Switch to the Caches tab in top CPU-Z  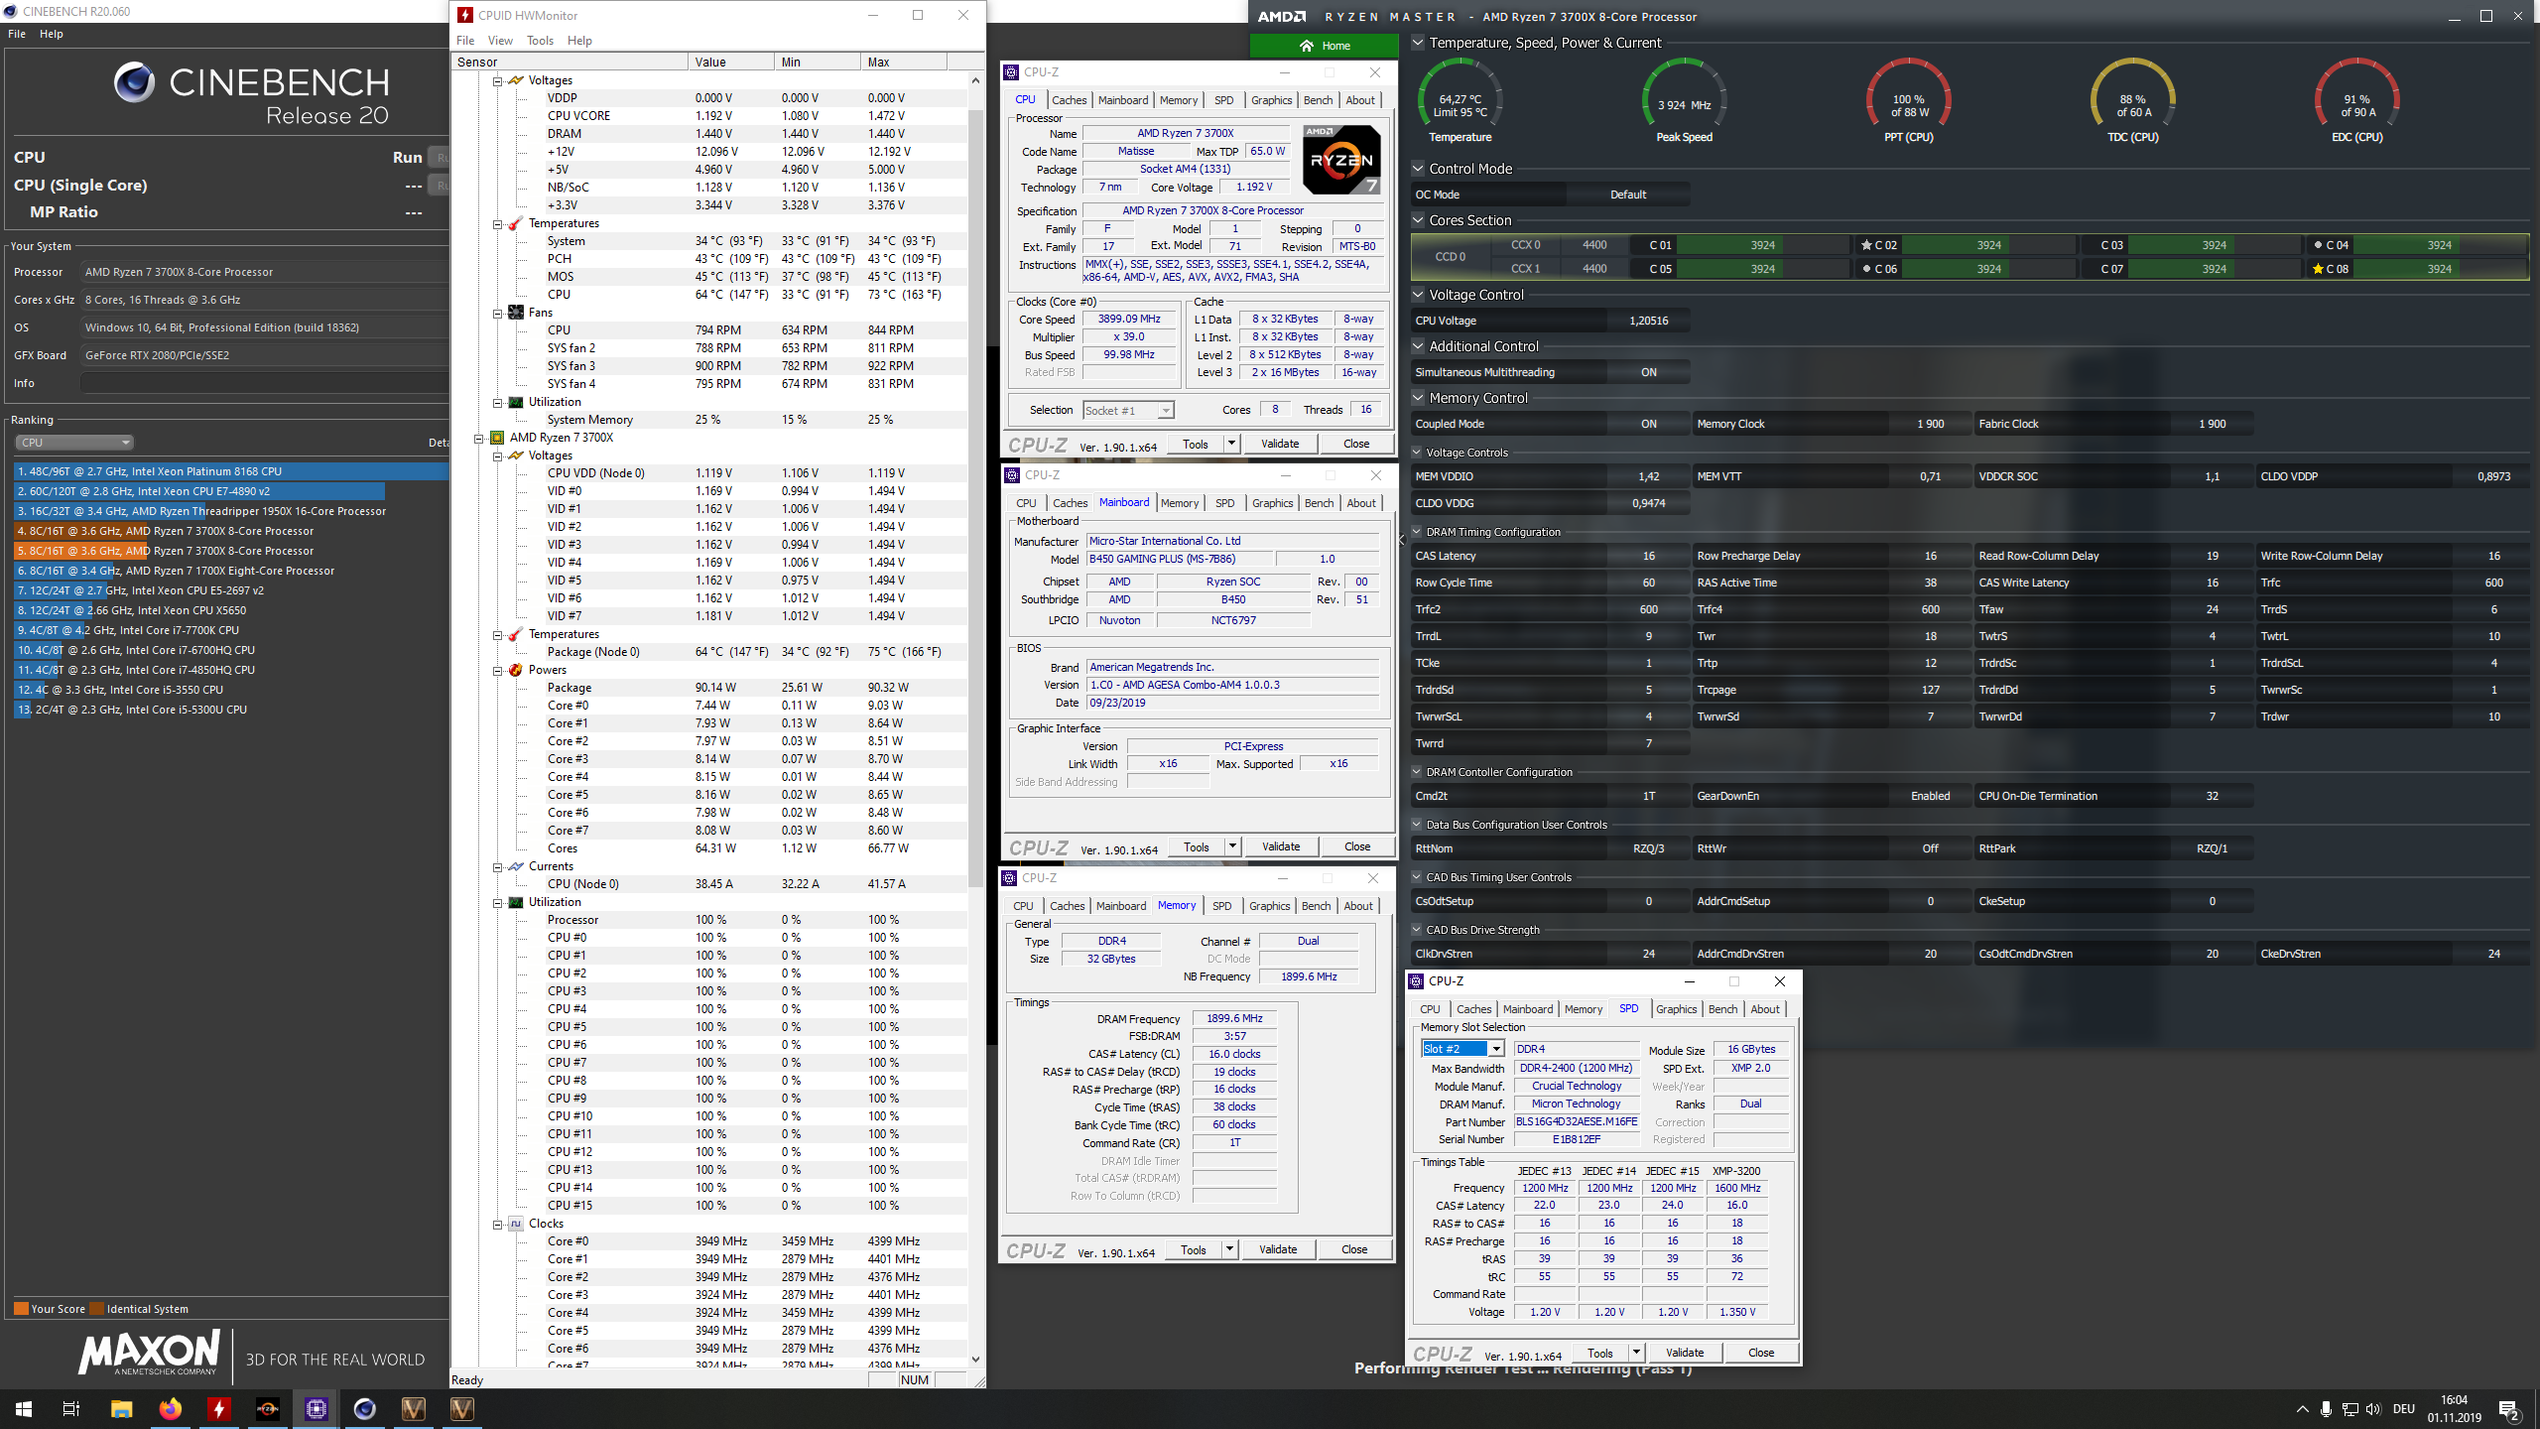(1069, 100)
